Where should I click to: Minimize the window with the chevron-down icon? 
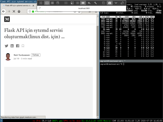(116, 3)
